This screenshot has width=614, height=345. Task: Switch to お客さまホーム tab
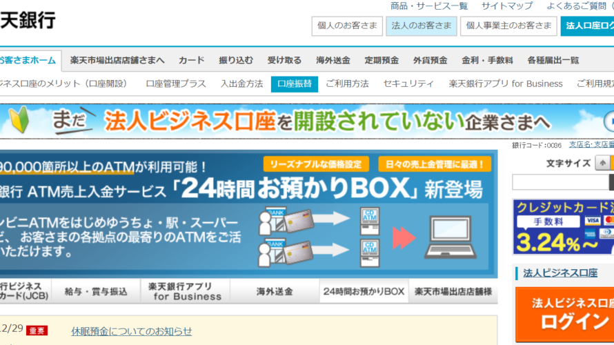click(x=30, y=60)
